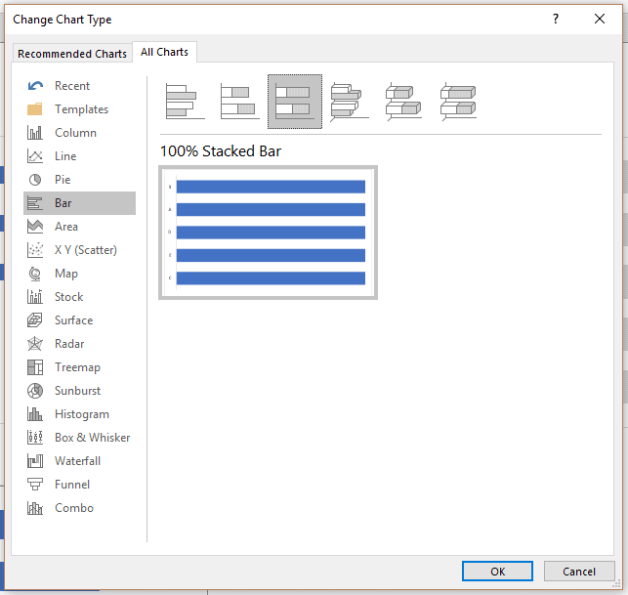628x595 pixels.
Task: Pick the 3-D 100% Stacked Bar icon
Action: pos(458,102)
